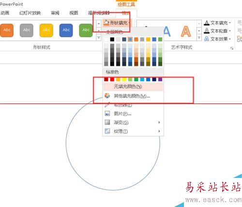The image size is (242, 207).
Task: Expand the shape styles gallery more button
Action: (x=99, y=38)
